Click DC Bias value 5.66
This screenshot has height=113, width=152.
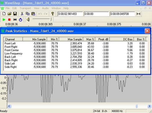(130, 50)
